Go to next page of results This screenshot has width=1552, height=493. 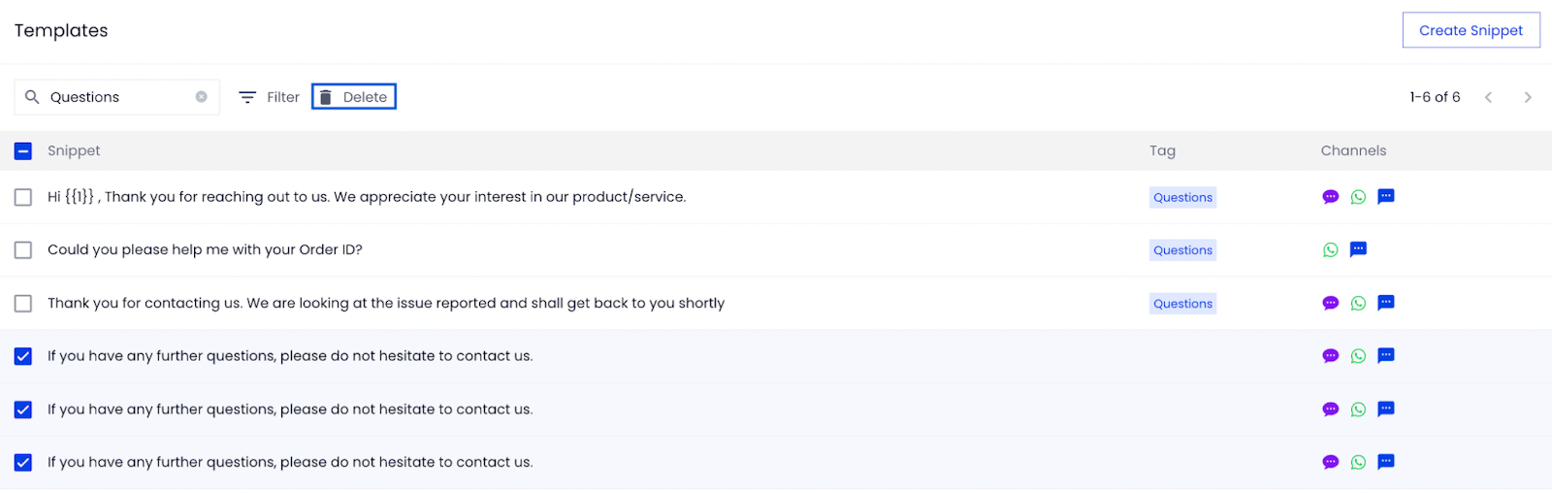coord(1528,97)
